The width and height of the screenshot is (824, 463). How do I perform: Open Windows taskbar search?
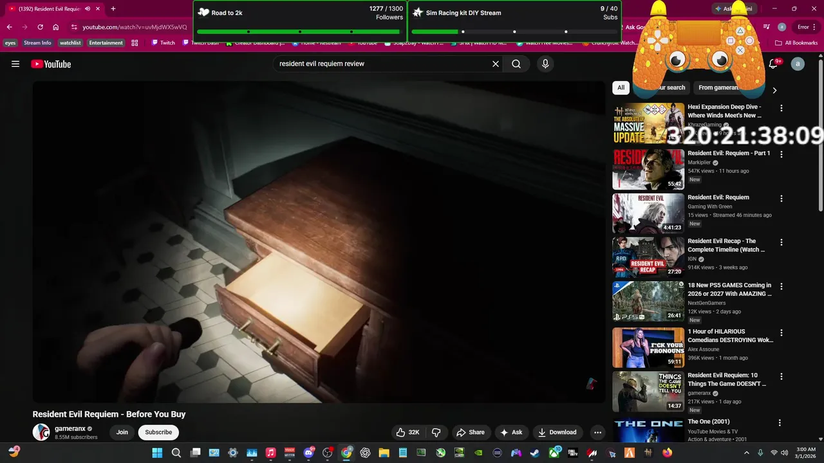[176, 453]
